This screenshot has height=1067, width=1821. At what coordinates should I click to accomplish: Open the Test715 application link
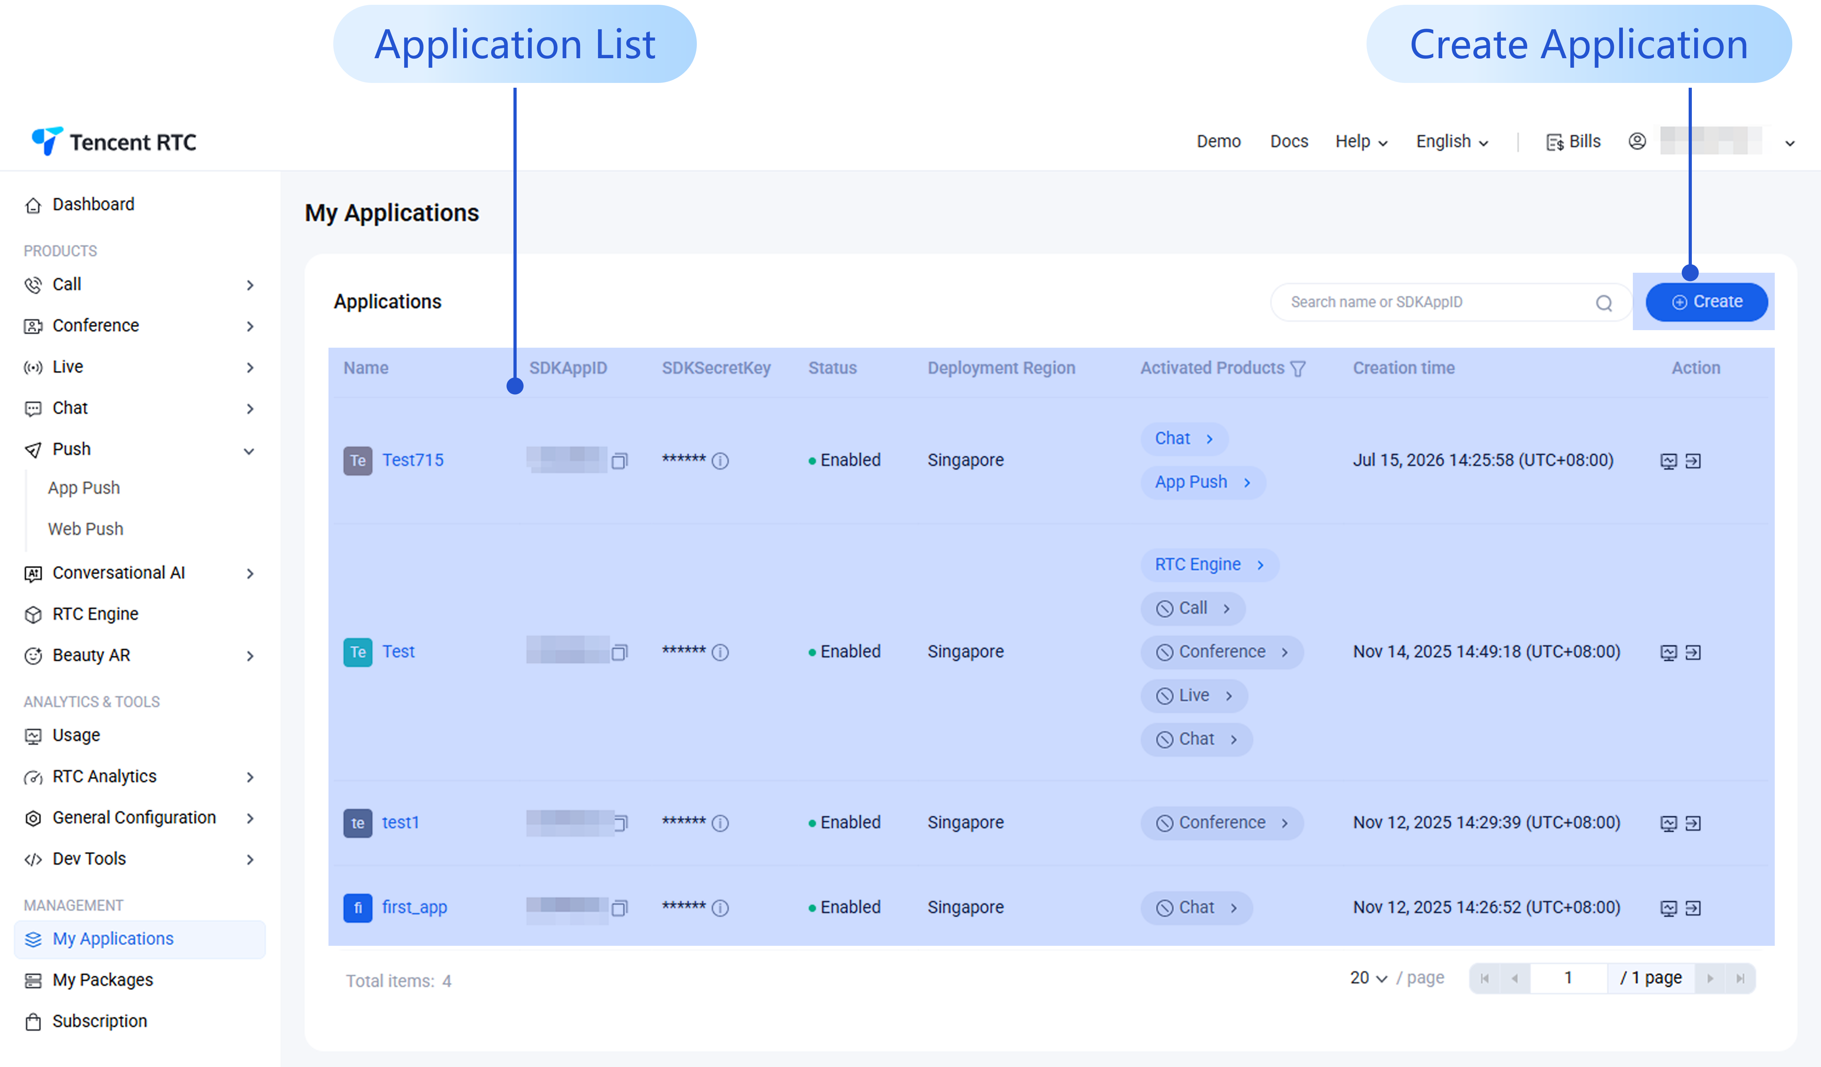tap(413, 461)
